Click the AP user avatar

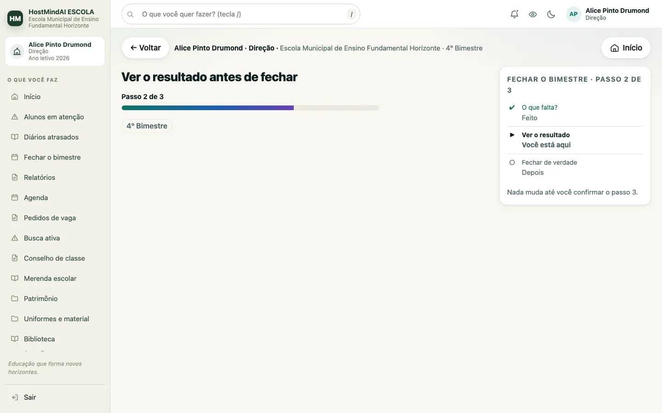pyautogui.click(x=573, y=14)
